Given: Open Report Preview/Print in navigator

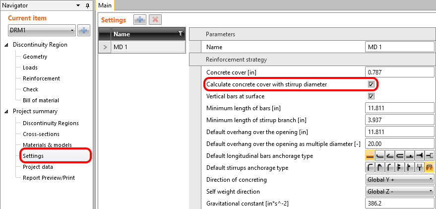Looking at the screenshot, I should click(49, 178).
